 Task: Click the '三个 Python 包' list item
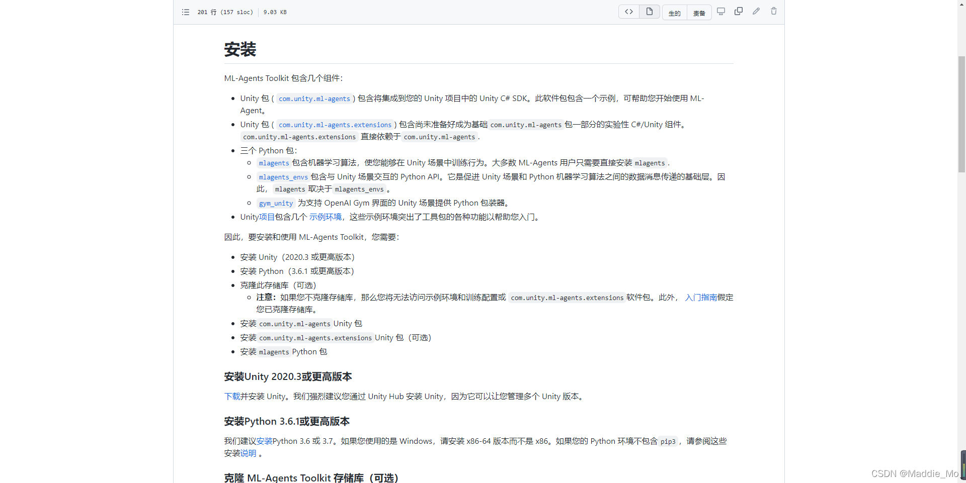point(269,151)
